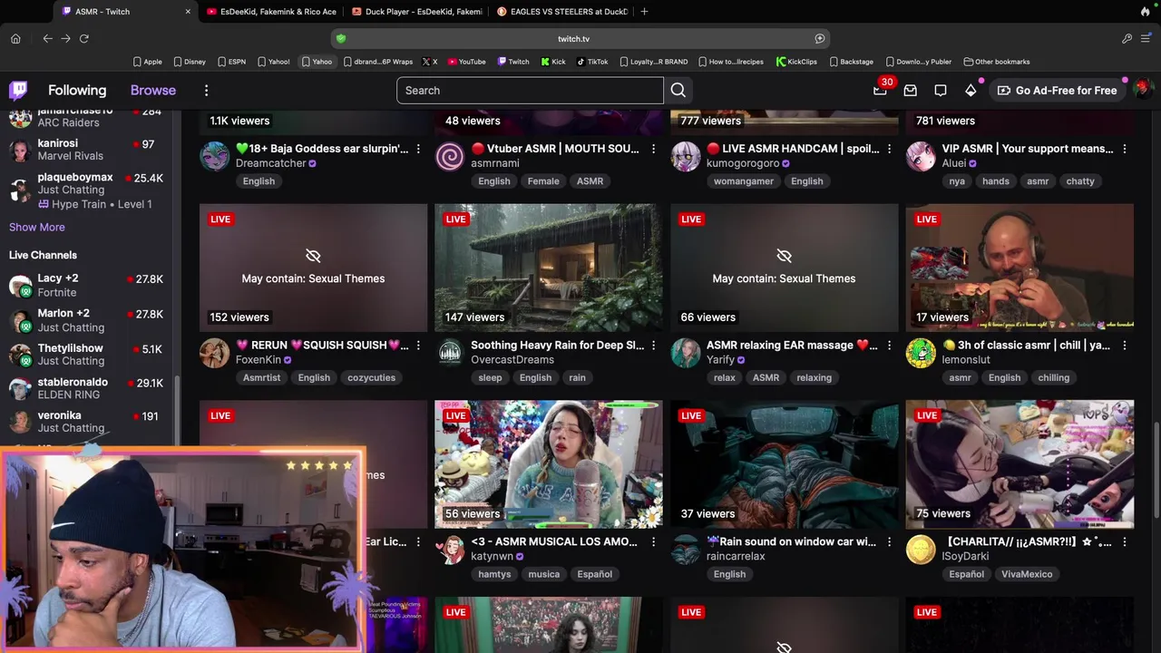This screenshot has height=653, width=1161.
Task: Click Go Ad-Free for Free button
Action: tap(1057, 91)
